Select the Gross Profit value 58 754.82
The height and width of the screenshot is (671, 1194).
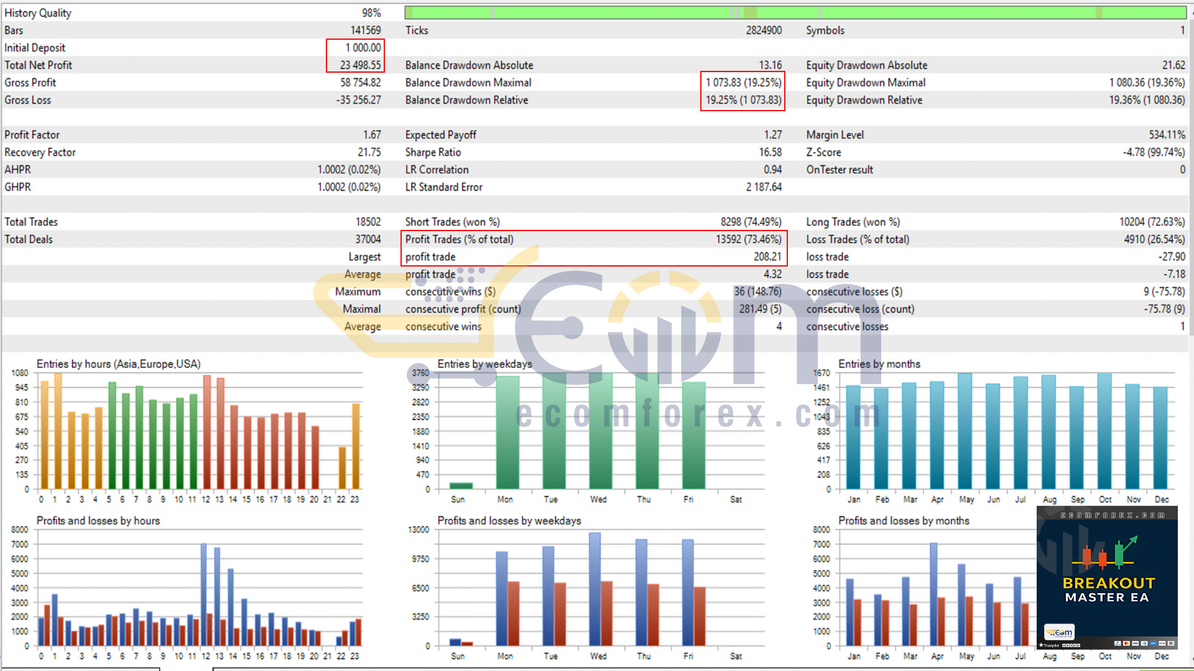coord(361,83)
